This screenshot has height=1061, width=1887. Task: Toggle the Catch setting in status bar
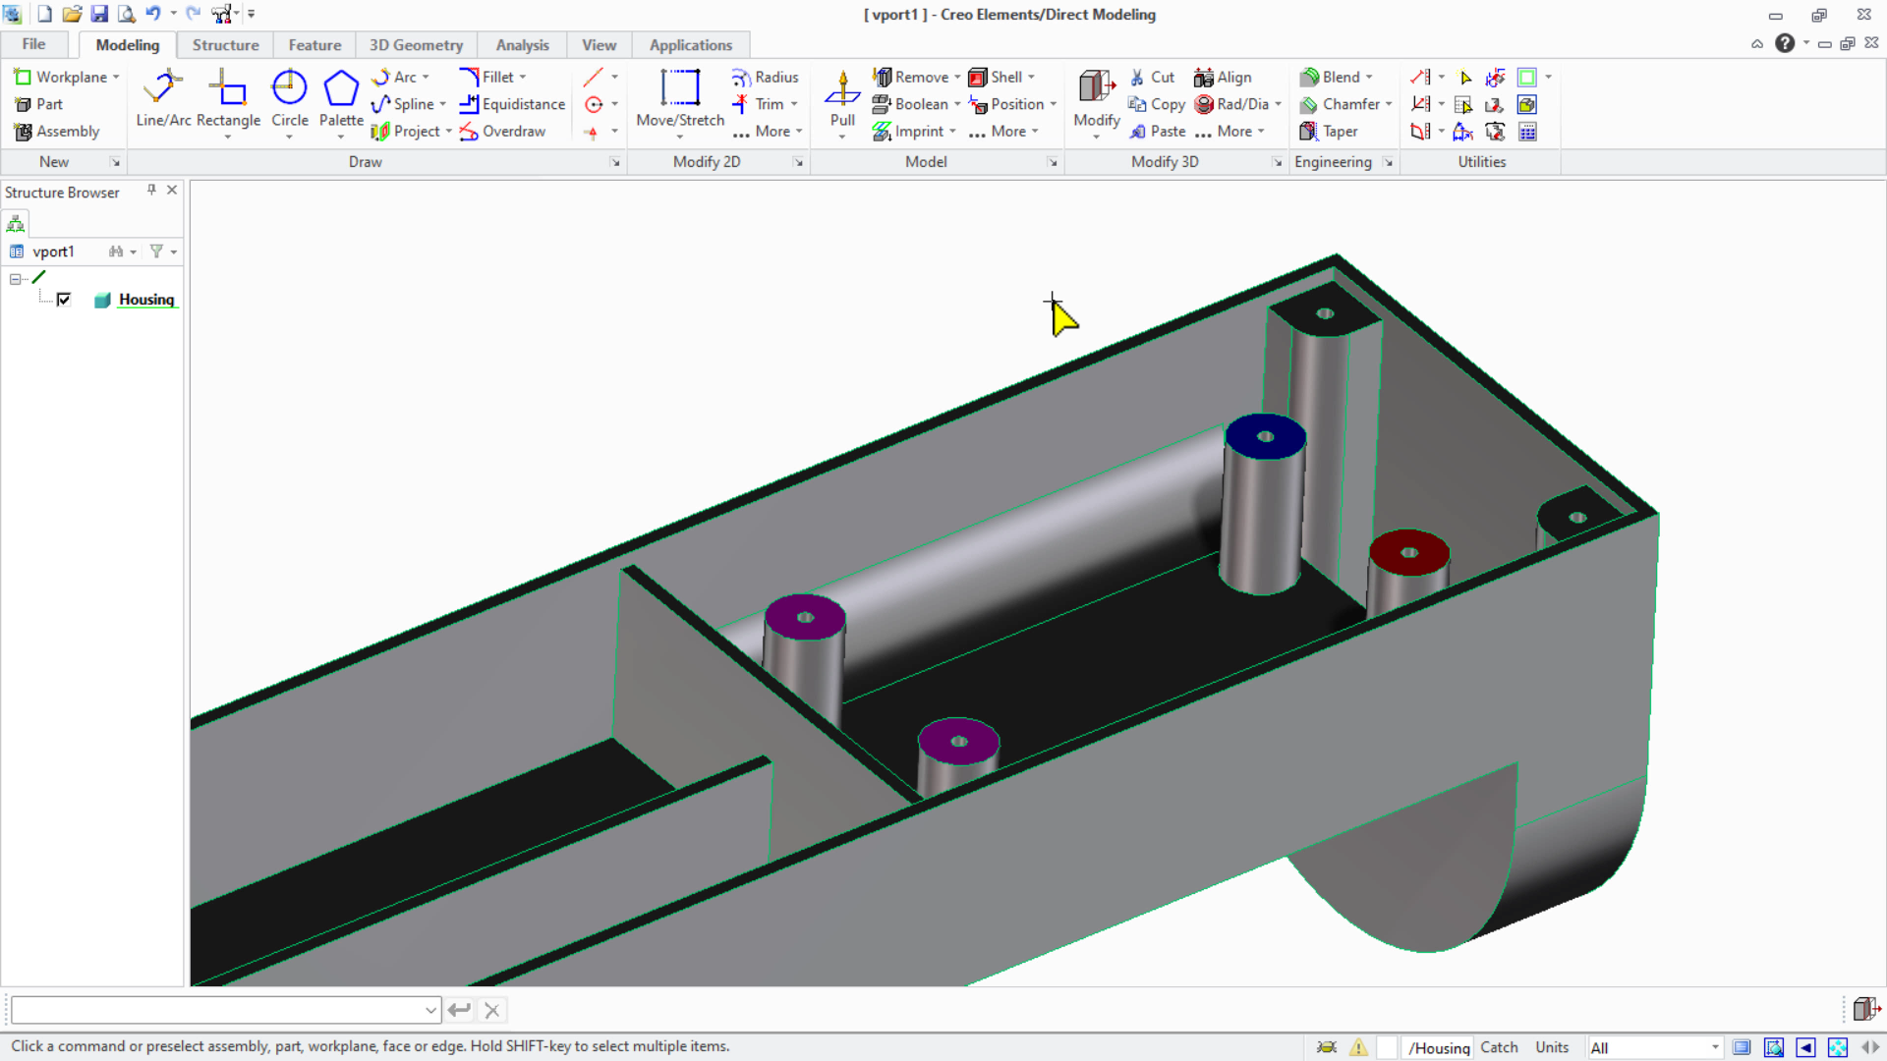[x=1499, y=1047]
